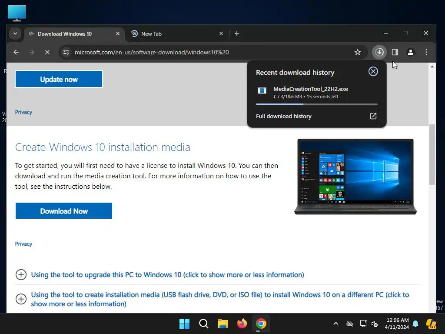Switch to the New Tab tab
445x334 pixels.
(x=177, y=34)
